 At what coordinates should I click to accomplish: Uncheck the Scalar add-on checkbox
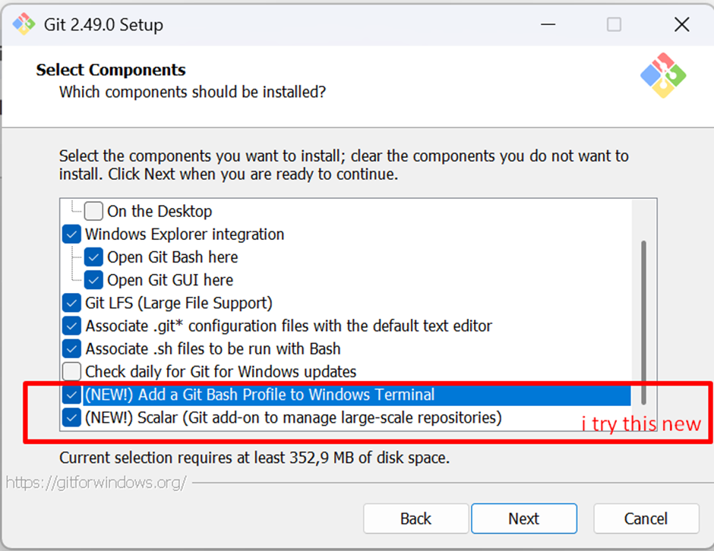71,417
